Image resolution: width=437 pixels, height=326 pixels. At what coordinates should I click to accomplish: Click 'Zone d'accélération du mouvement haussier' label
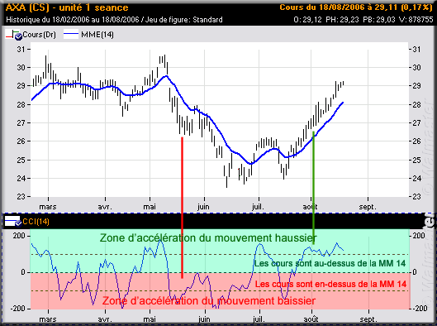(x=208, y=238)
